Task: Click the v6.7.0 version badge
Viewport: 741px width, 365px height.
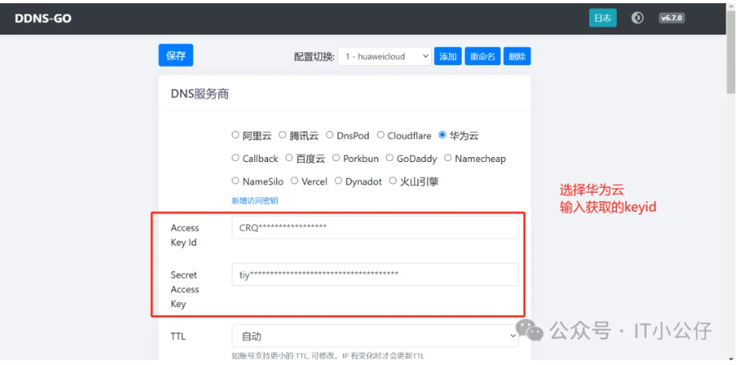Action: (672, 18)
